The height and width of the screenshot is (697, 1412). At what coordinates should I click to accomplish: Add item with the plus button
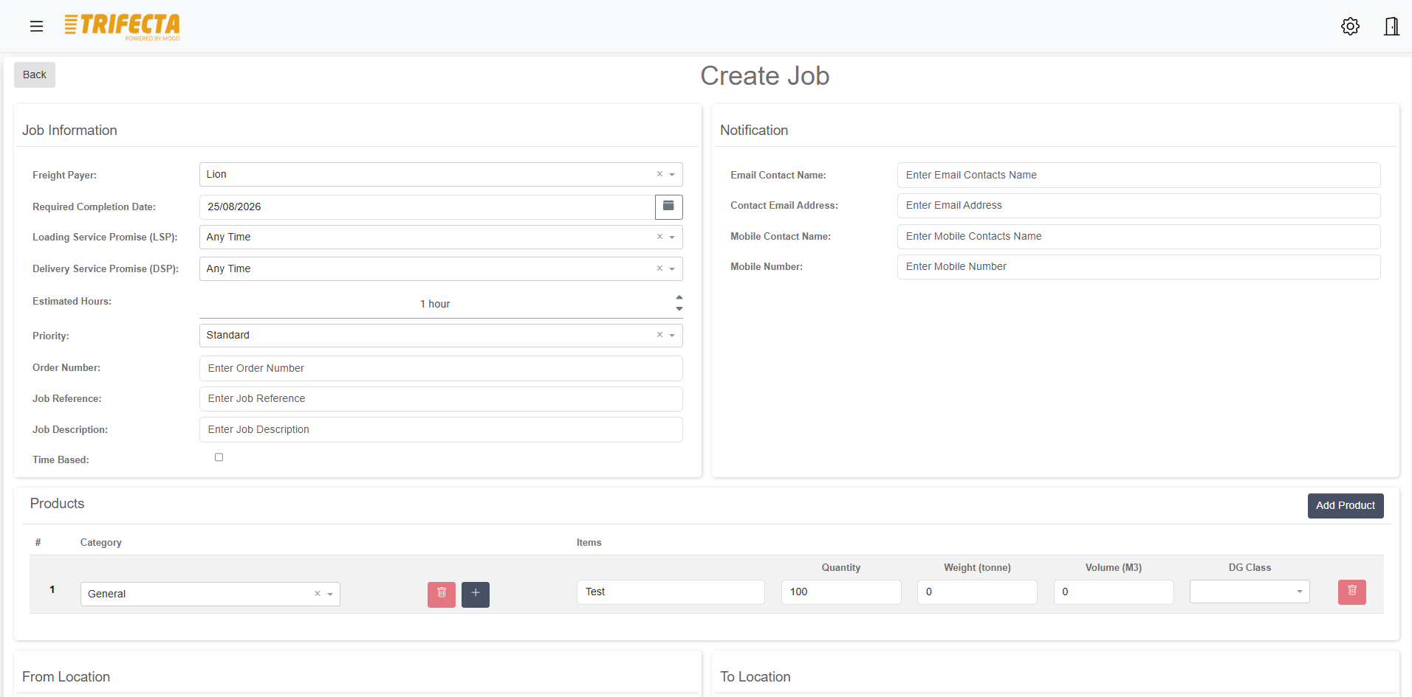coord(476,594)
